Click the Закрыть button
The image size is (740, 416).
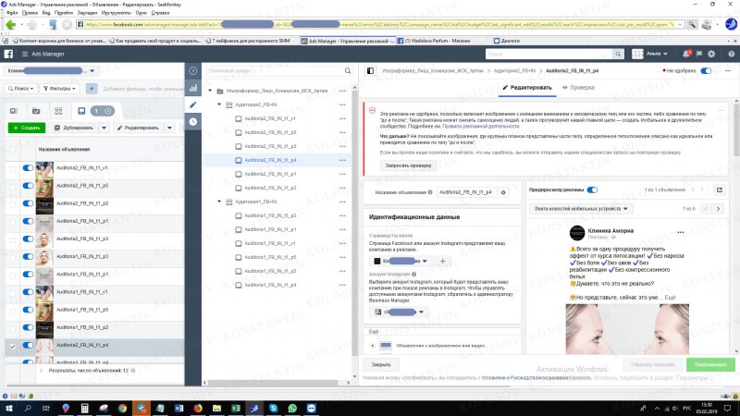coord(381,364)
